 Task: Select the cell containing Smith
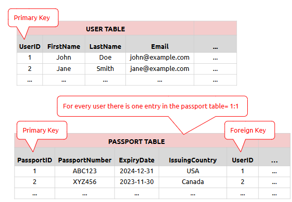click(105, 69)
